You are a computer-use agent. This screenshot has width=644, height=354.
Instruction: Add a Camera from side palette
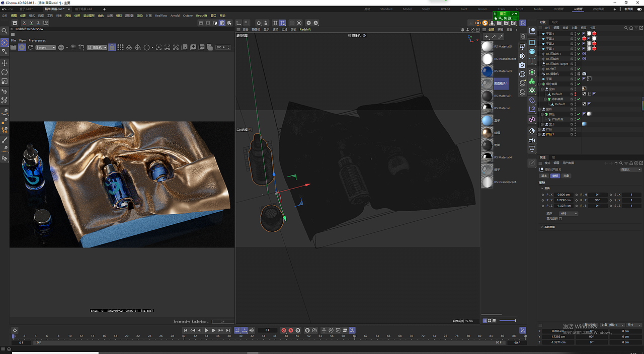click(x=522, y=65)
